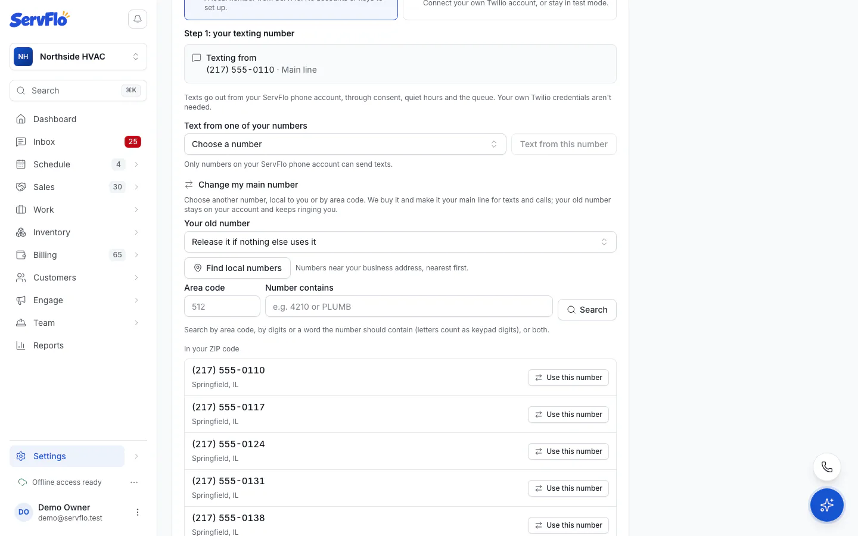The height and width of the screenshot is (536, 858).
Task: Open the Your old number dropdown
Action: (x=400, y=242)
